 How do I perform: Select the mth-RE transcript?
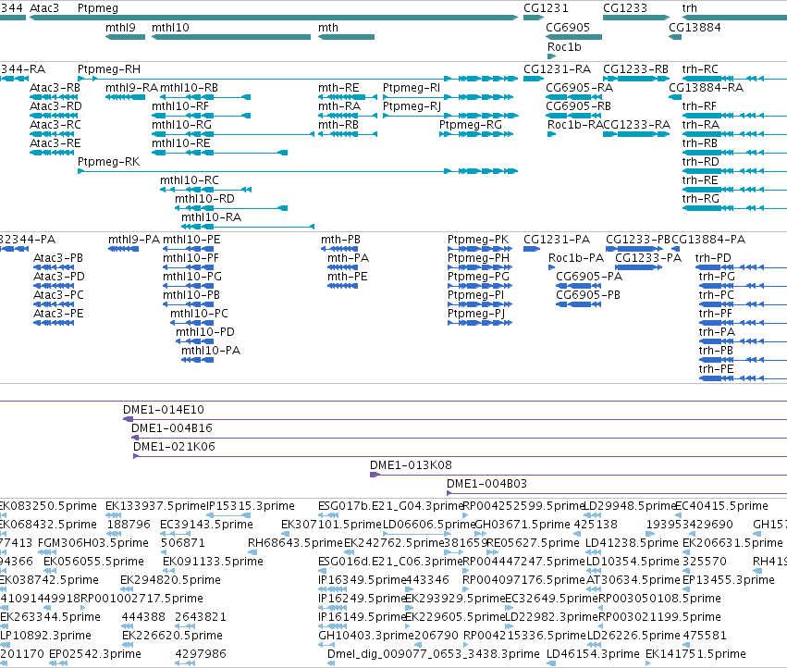(348, 97)
